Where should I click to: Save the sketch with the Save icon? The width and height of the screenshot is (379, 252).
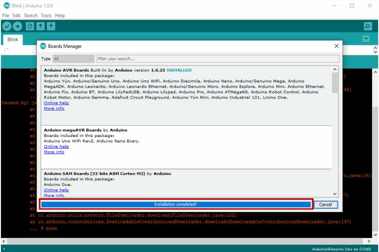(51, 26)
